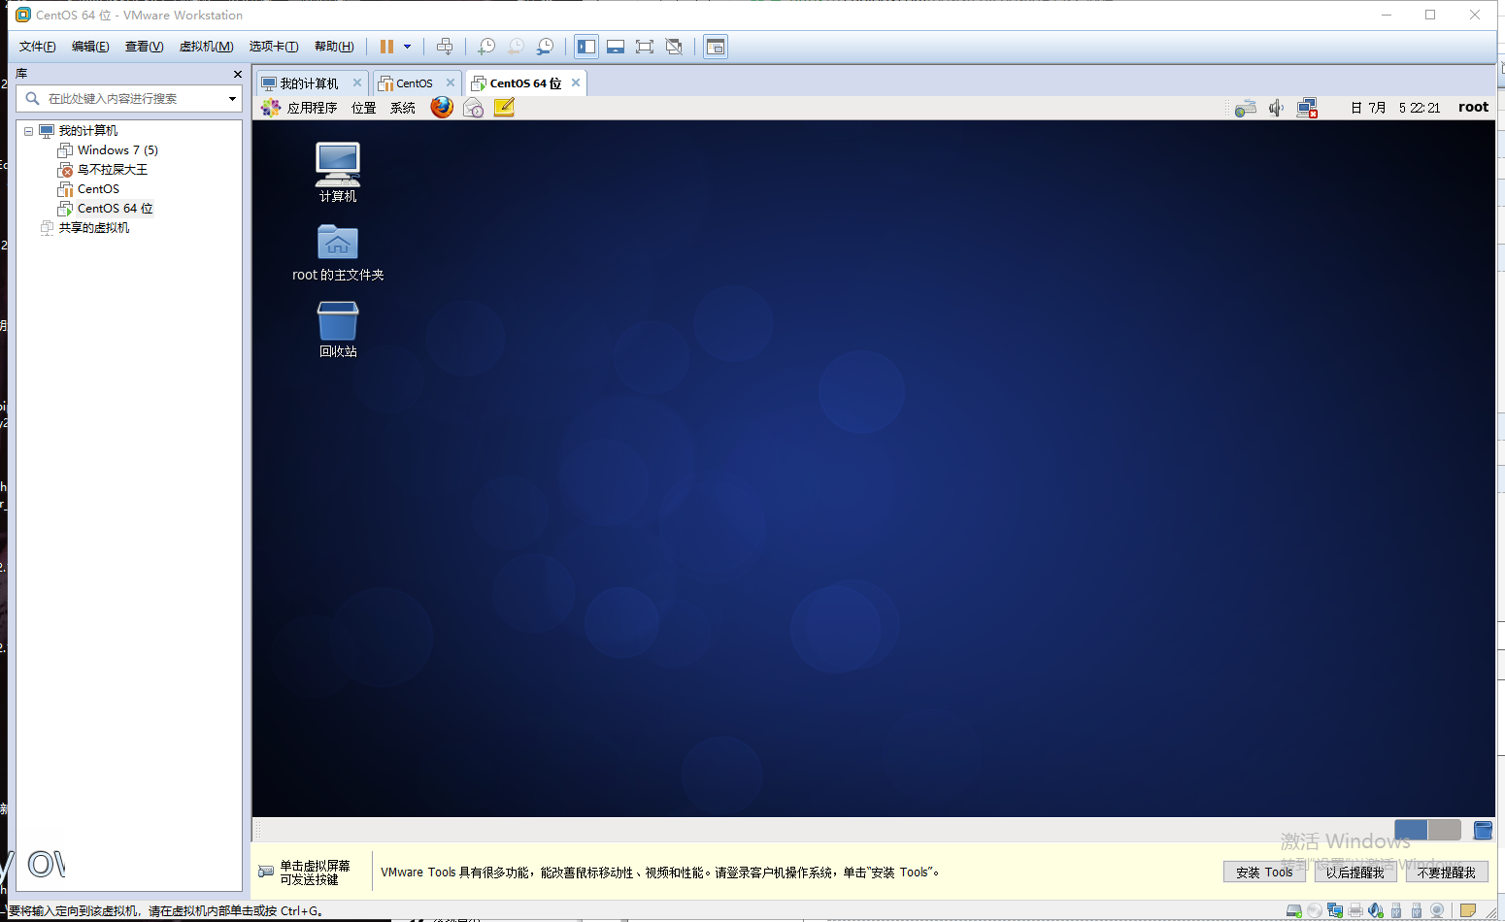The height and width of the screenshot is (922, 1505).
Task: Click the 安装 Tools button
Action: (x=1264, y=873)
